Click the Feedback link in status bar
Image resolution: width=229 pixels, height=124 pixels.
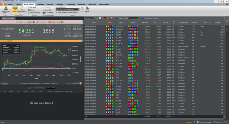coord(188,122)
